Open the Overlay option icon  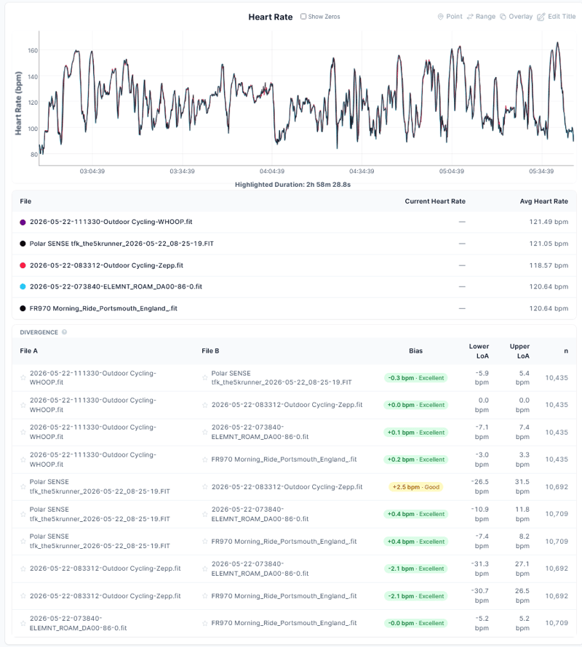pyautogui.click(x=503, y=17)
